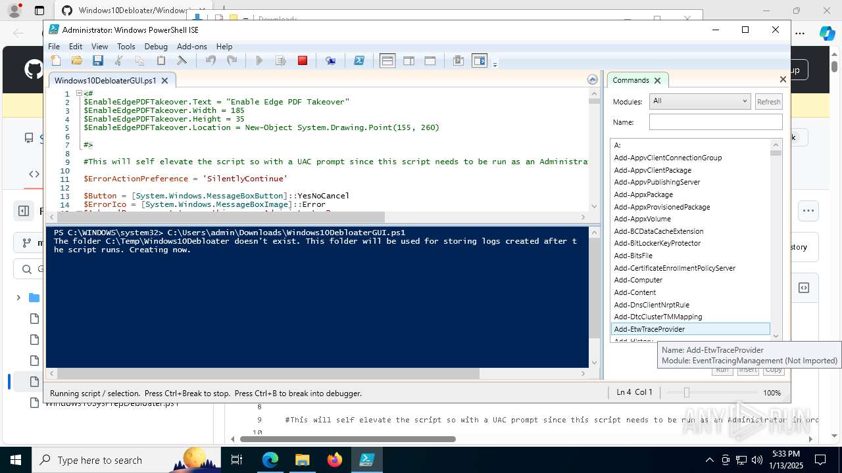Click the command list vertical scrollbar
The height and width of the screenshot is (473, 842).
tap(776, 240)
